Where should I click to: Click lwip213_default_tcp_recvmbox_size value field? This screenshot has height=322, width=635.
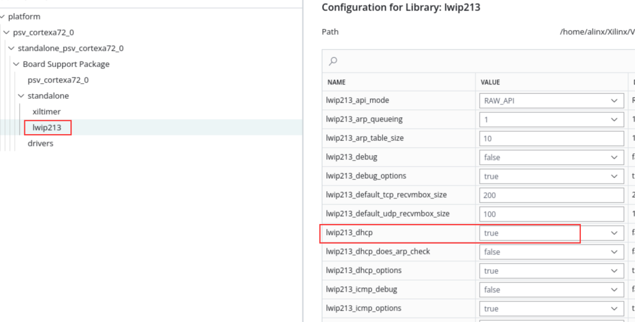[551, 195]
